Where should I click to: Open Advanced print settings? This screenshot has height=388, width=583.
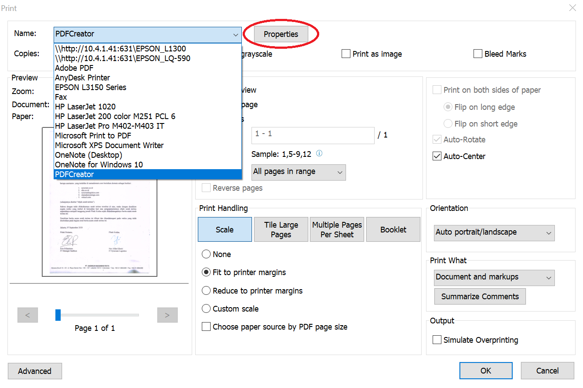pyautogui.click(x=35, y=371)
